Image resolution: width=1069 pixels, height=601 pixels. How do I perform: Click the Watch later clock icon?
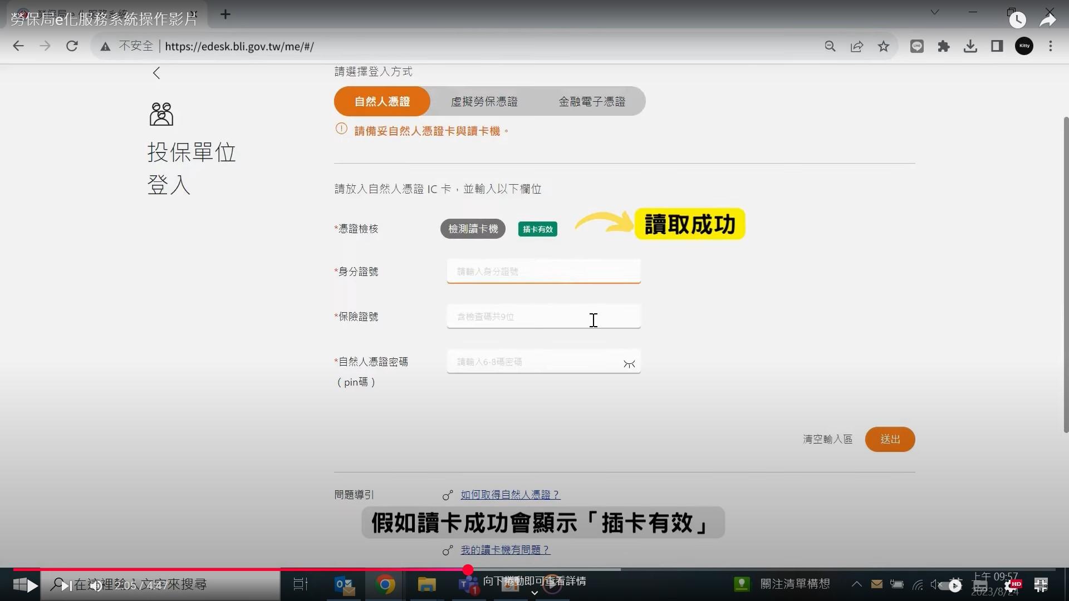click(1017, 20)
